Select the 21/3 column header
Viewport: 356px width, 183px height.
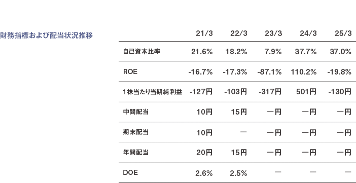click(x=204, y=33)
